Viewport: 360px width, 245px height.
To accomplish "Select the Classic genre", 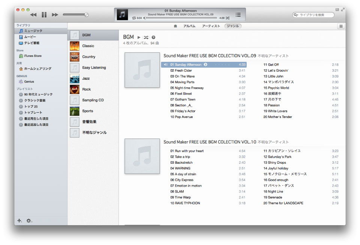I will click(x=93, y=46).
